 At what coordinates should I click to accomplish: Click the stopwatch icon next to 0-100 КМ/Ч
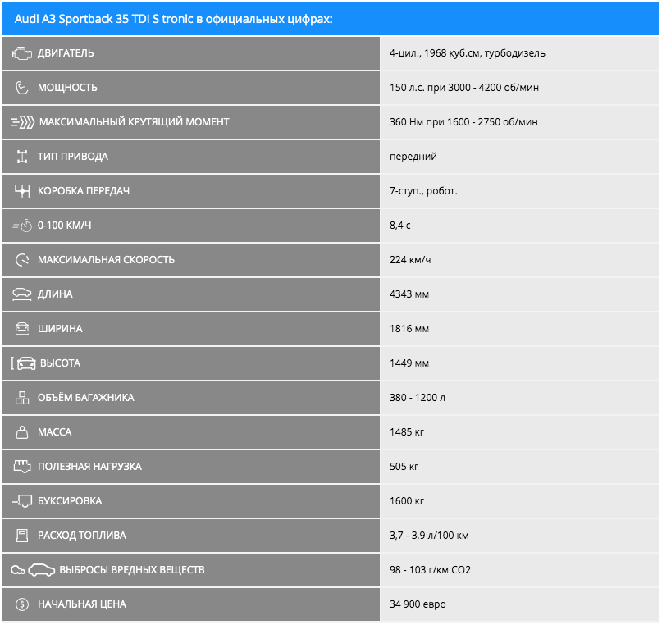22,226
